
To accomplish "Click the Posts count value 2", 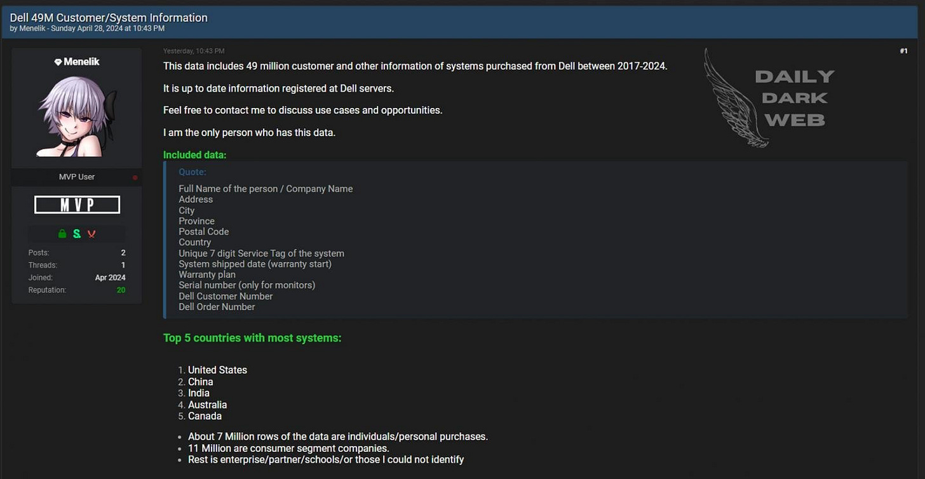I will (123, 252).
